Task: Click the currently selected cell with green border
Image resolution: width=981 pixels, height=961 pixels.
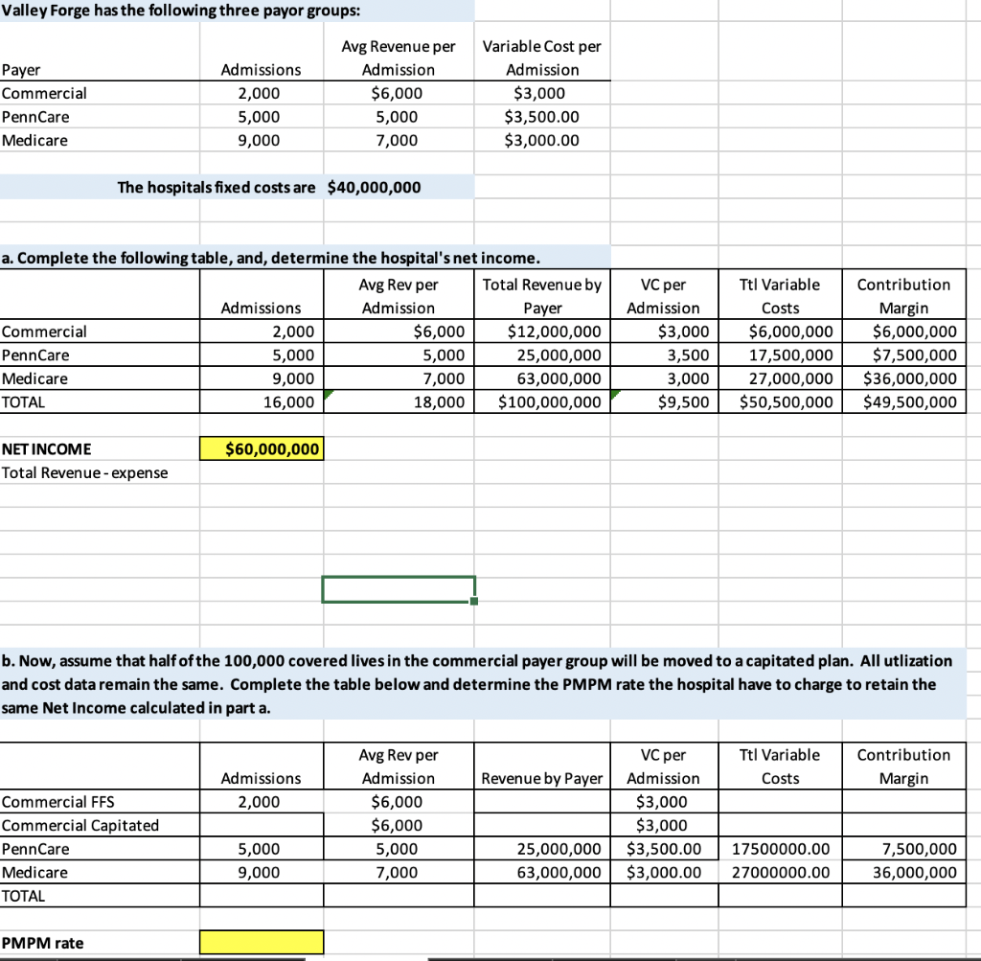Action: click(399, 588)
